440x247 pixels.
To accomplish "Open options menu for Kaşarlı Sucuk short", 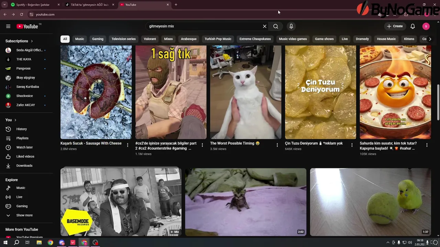I will [x=128, y=145].
